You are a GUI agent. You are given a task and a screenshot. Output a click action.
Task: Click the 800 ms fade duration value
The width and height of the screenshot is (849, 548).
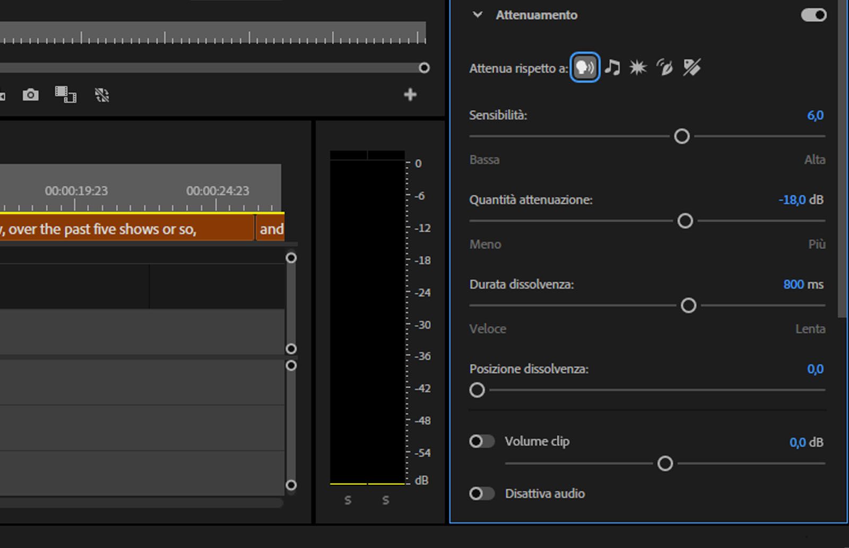click(x=802, y=284)
